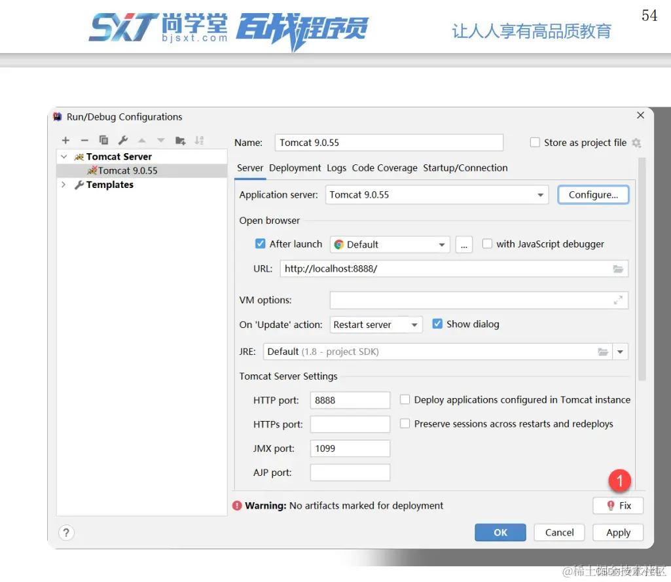The width and height of the screenshot is (671, 582).
Task: Open Default browser dropdown
Action: pos(390,244)
